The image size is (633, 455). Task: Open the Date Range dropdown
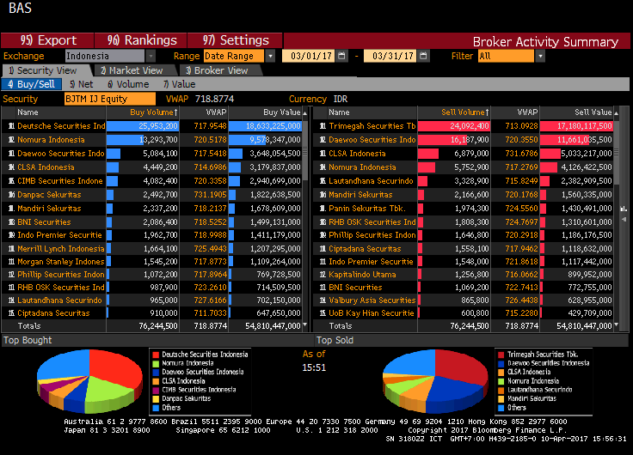click(x=270, y=56)
